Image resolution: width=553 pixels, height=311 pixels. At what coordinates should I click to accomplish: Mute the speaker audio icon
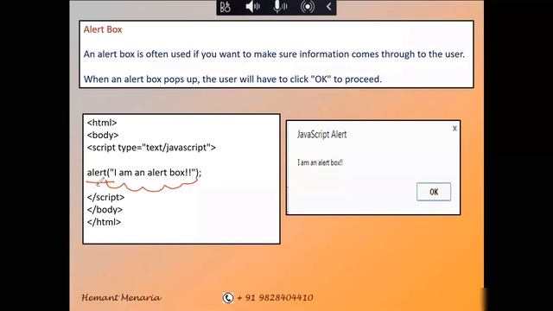click(x=252, y=7)
